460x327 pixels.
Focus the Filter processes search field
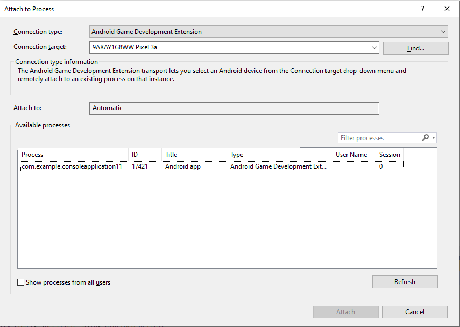pyautogui.click(x=378, y=138)
